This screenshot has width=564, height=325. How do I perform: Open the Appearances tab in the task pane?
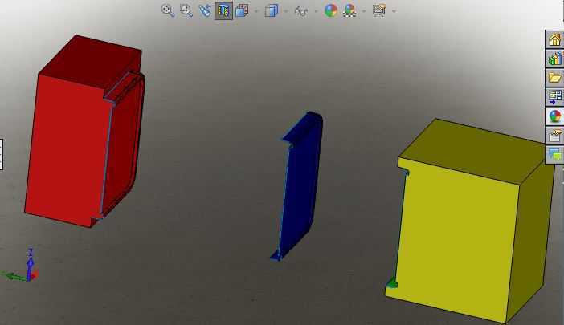point(554,116)
